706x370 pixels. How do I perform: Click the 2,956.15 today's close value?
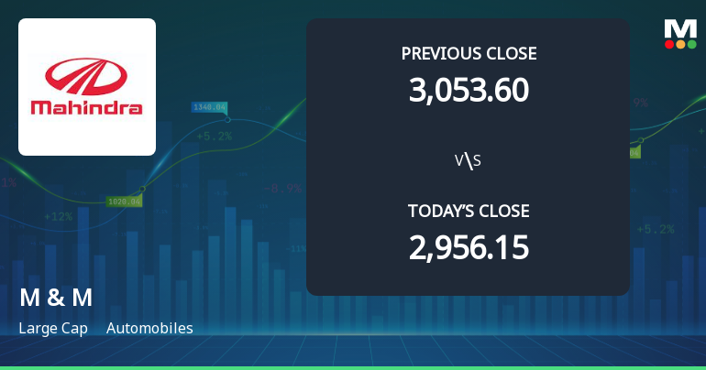coord(469,247)
